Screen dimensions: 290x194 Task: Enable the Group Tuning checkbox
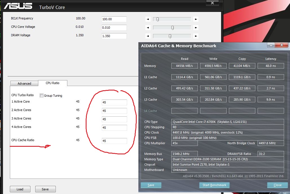coord(42,95)
